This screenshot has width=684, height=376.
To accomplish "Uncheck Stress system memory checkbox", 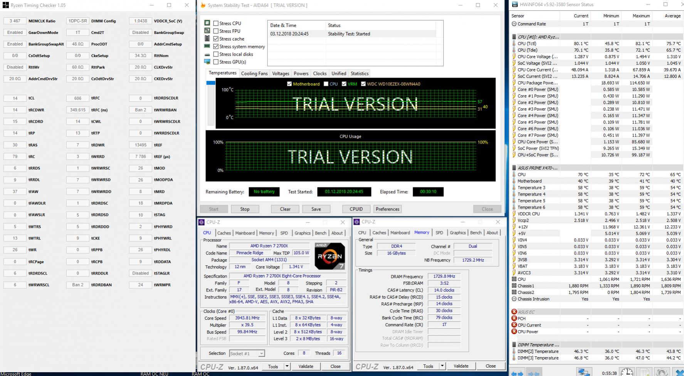I will click(x=216, y=46).
